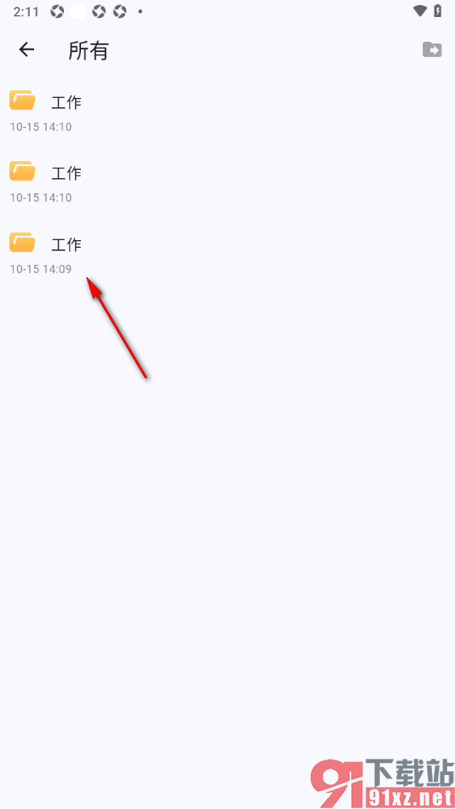The image size is (455, 809).
Task: Tap the folder icon dated 10-15 14:09
Action: [x=22, y=242]
